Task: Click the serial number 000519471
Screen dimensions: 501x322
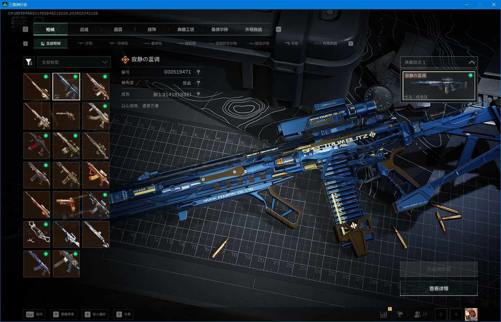Action: pyautogui.click(x=178, y=72)
